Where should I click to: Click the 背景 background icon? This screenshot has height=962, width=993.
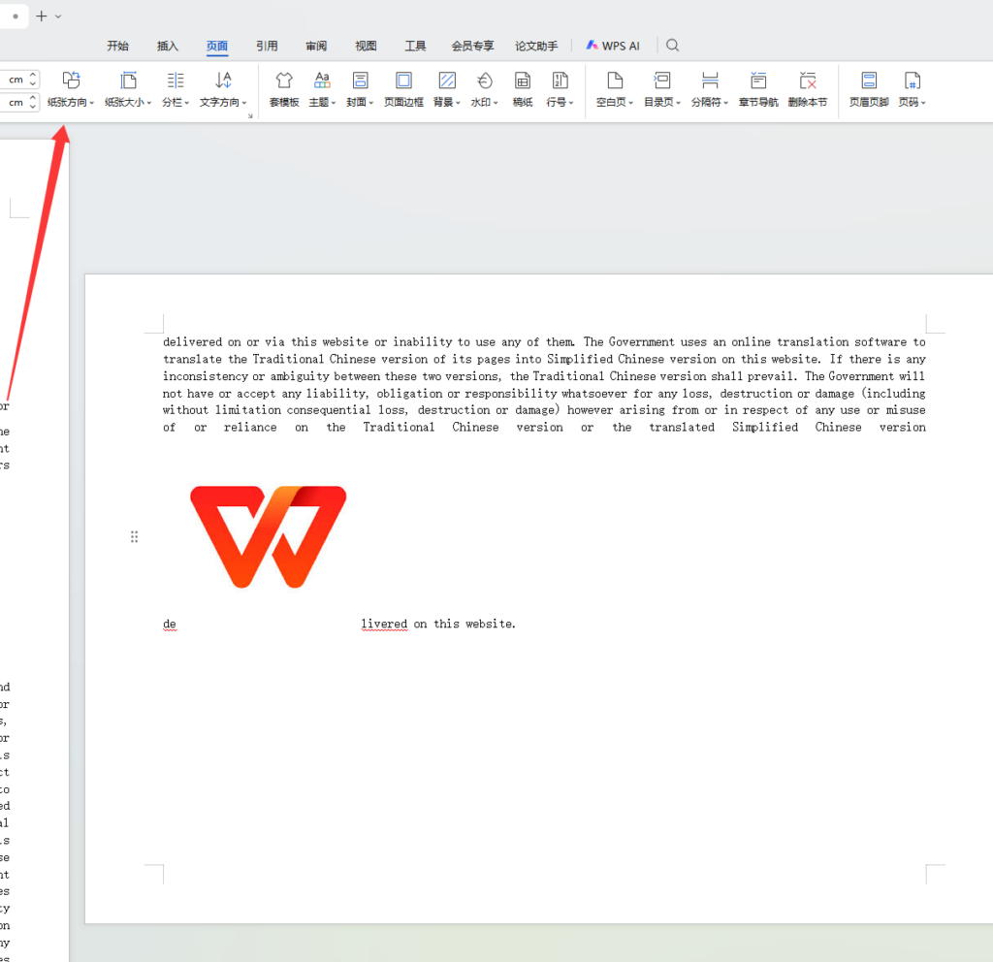click(447, 81)
